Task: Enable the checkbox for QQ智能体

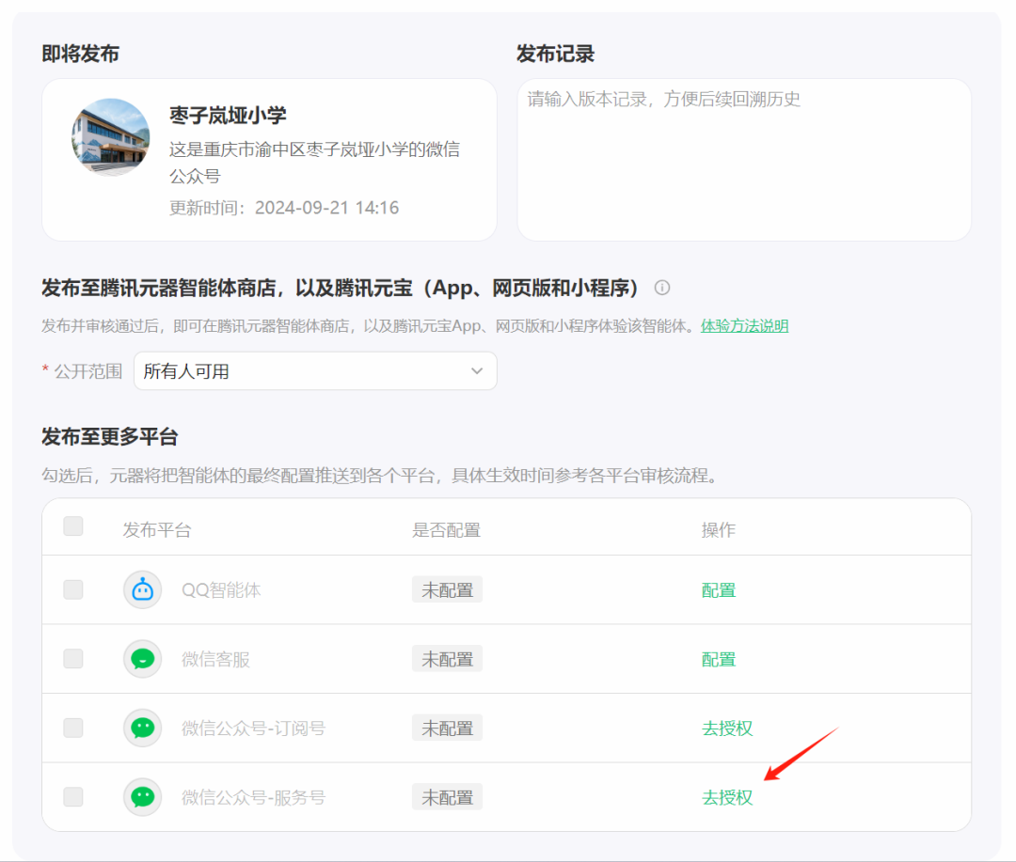Action: pyautogui.click(x=72, y=589)
